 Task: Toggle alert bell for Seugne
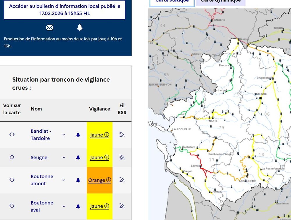pyautogui.click(x=78, y=158)
